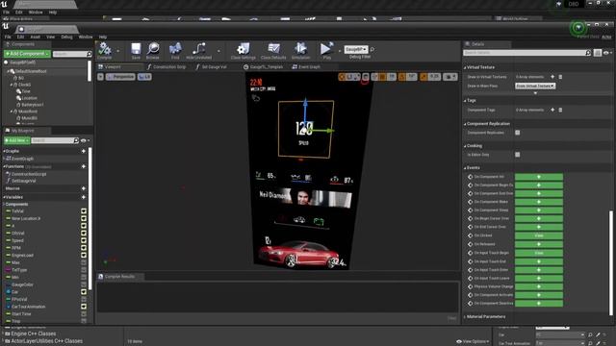Toggle visibility eye for ToVal variable
616x346 pixels.
pos(84,211)
